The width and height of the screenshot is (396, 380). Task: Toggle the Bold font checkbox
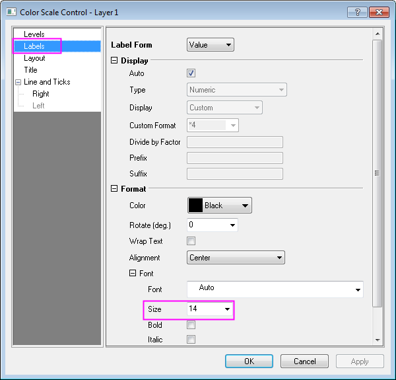click(191, 325)
